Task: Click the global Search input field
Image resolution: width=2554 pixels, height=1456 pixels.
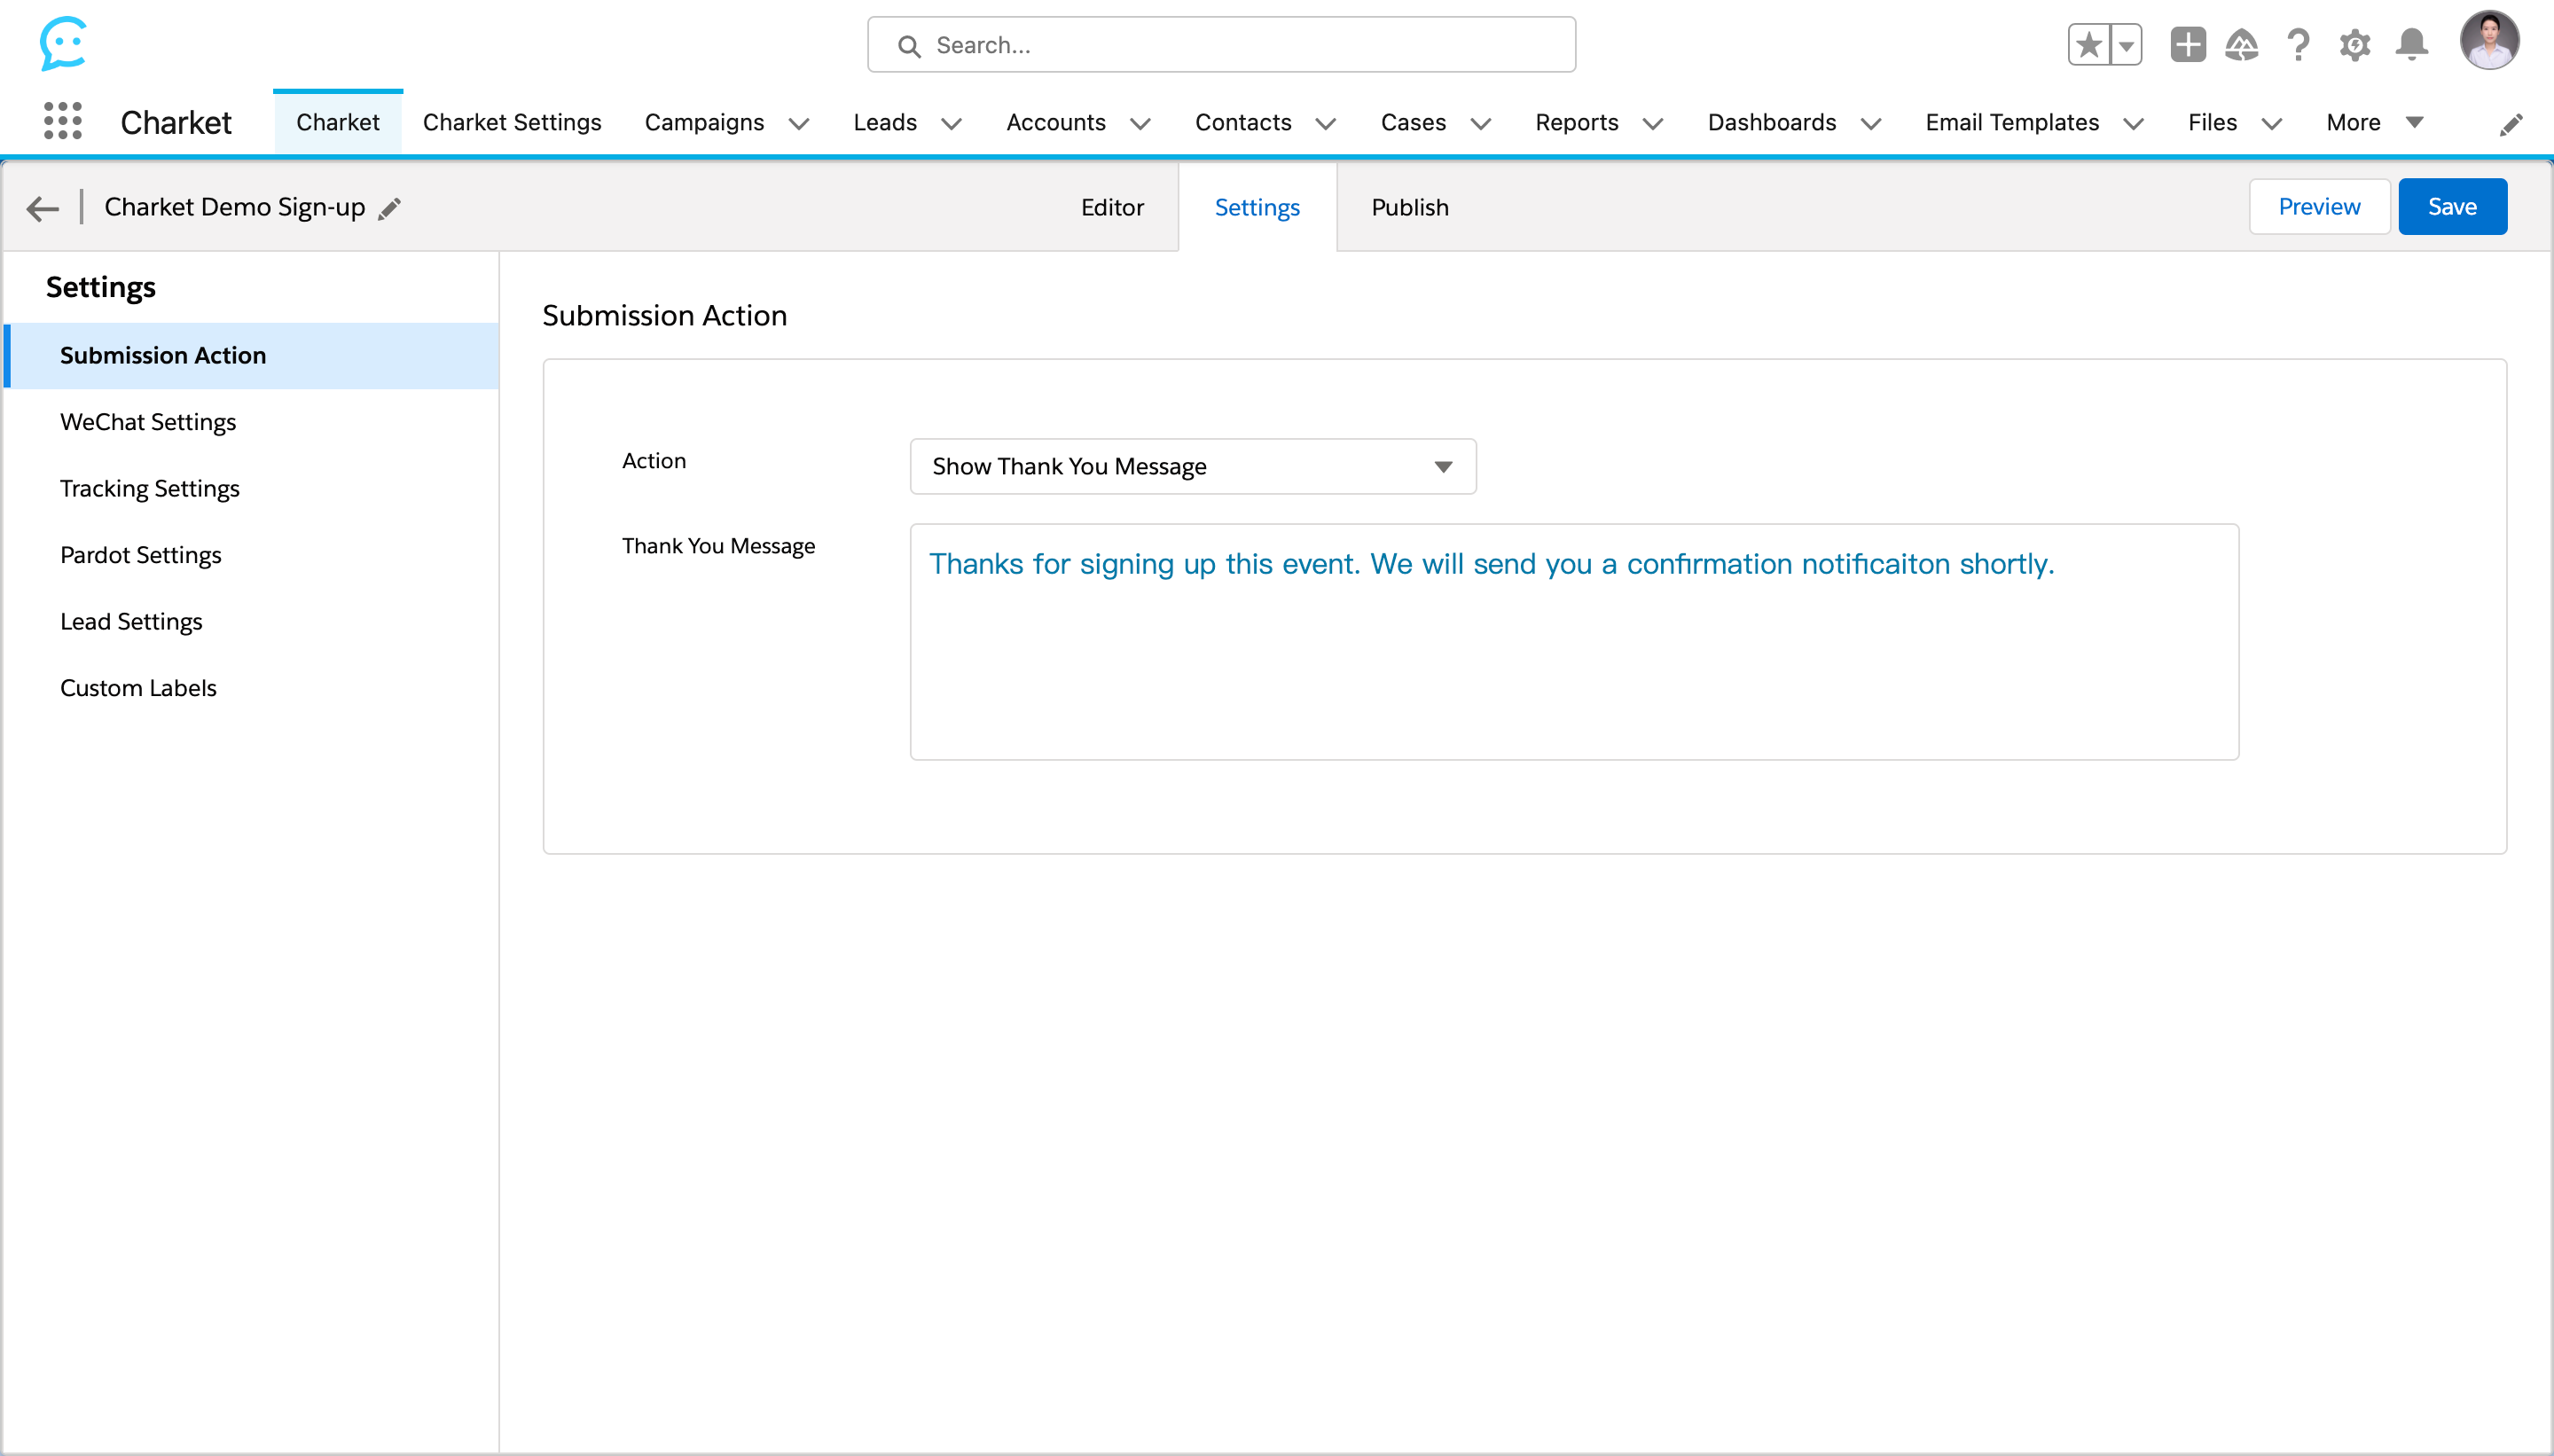Action: coord(1221,45)
